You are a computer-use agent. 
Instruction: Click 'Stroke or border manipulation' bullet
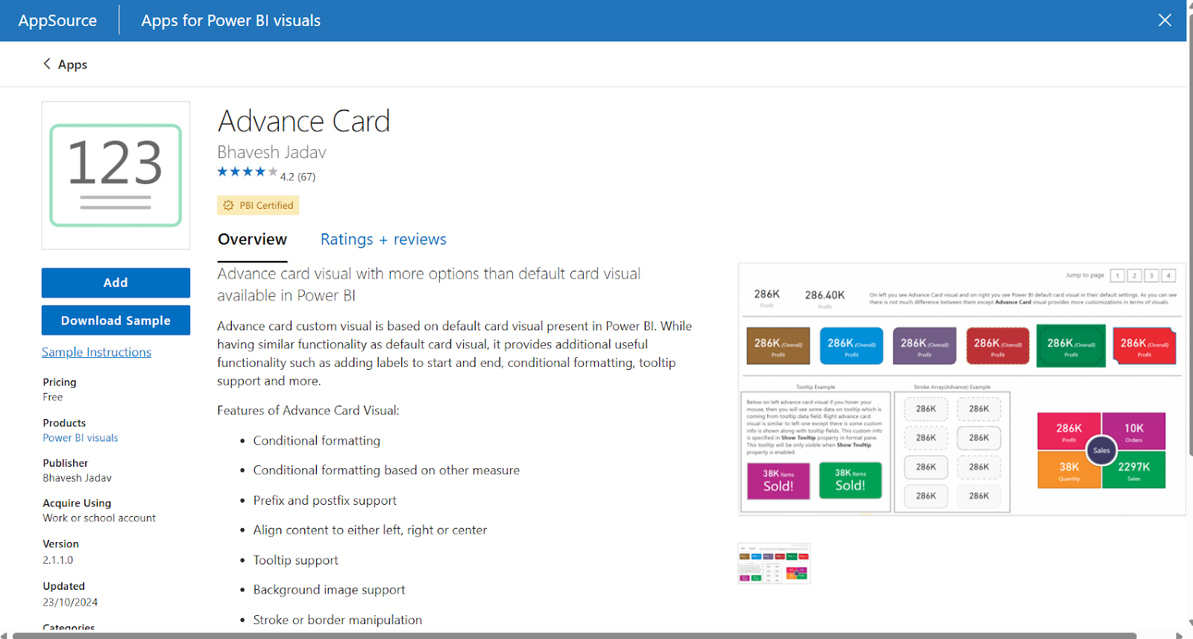[x=337, y=620]
